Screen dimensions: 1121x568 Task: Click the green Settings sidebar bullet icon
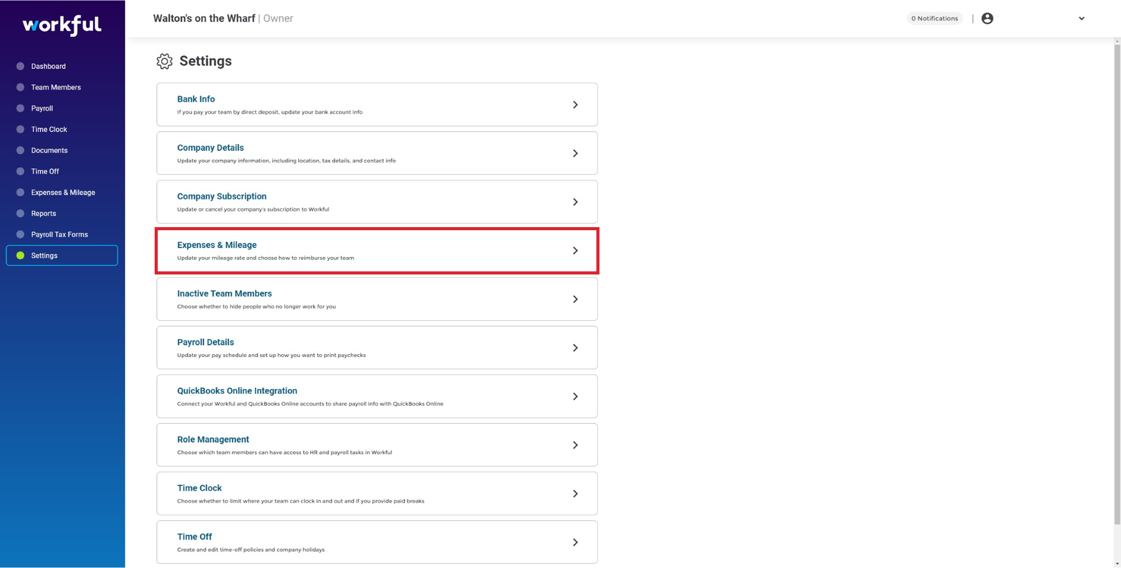20,255
